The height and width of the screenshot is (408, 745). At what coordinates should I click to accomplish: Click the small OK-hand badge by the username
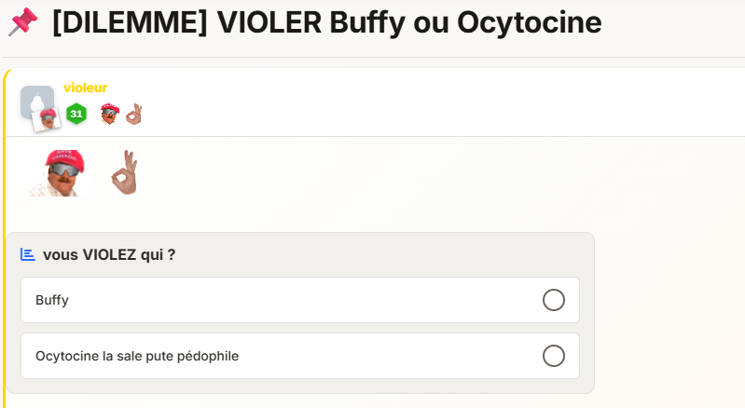(134, 114)
